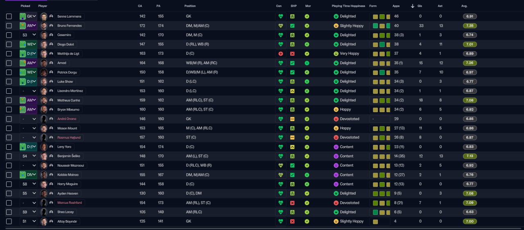
Task: Tick the checkbox for Altay Bayındır
Action: [x=9, y=221]
